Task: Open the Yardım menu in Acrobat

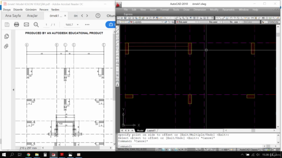Action: (x=55, y=10)
